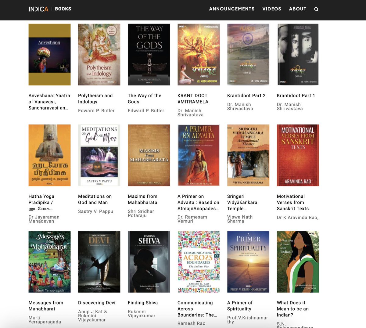Open What Does it Mean to be Indian cover
The image size is (366, 328).
(298, 262)
